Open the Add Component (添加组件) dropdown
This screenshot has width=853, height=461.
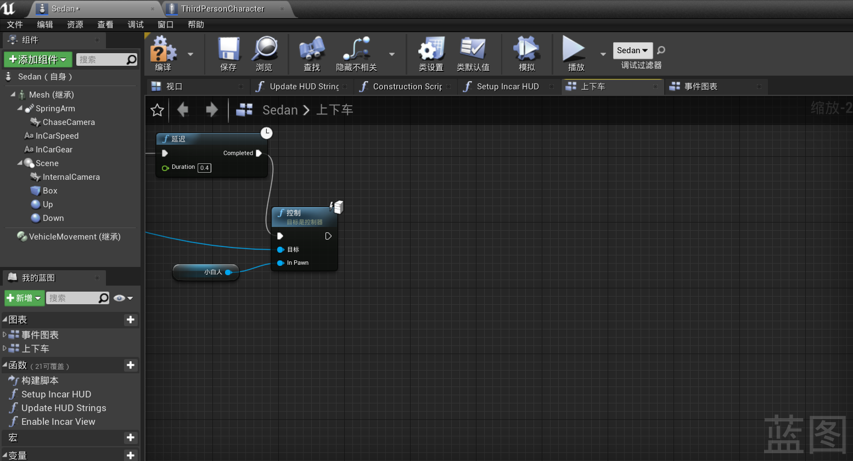(x=37, y=59)
